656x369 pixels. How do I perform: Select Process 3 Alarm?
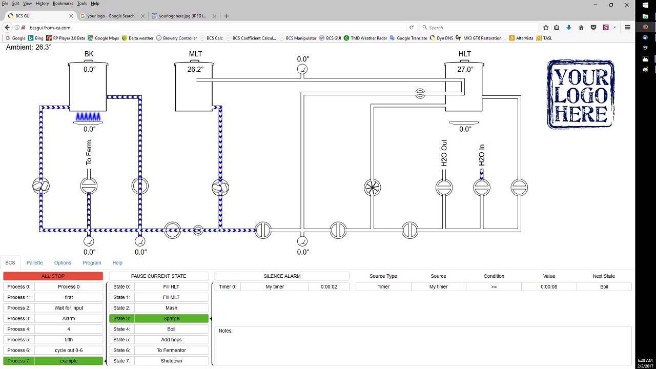click(53, 318)
